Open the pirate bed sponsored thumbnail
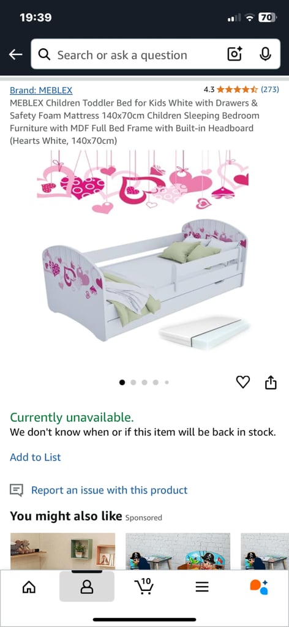Image resolution: width=289 pixels, height=627 pixels. [x=178, y=552]
